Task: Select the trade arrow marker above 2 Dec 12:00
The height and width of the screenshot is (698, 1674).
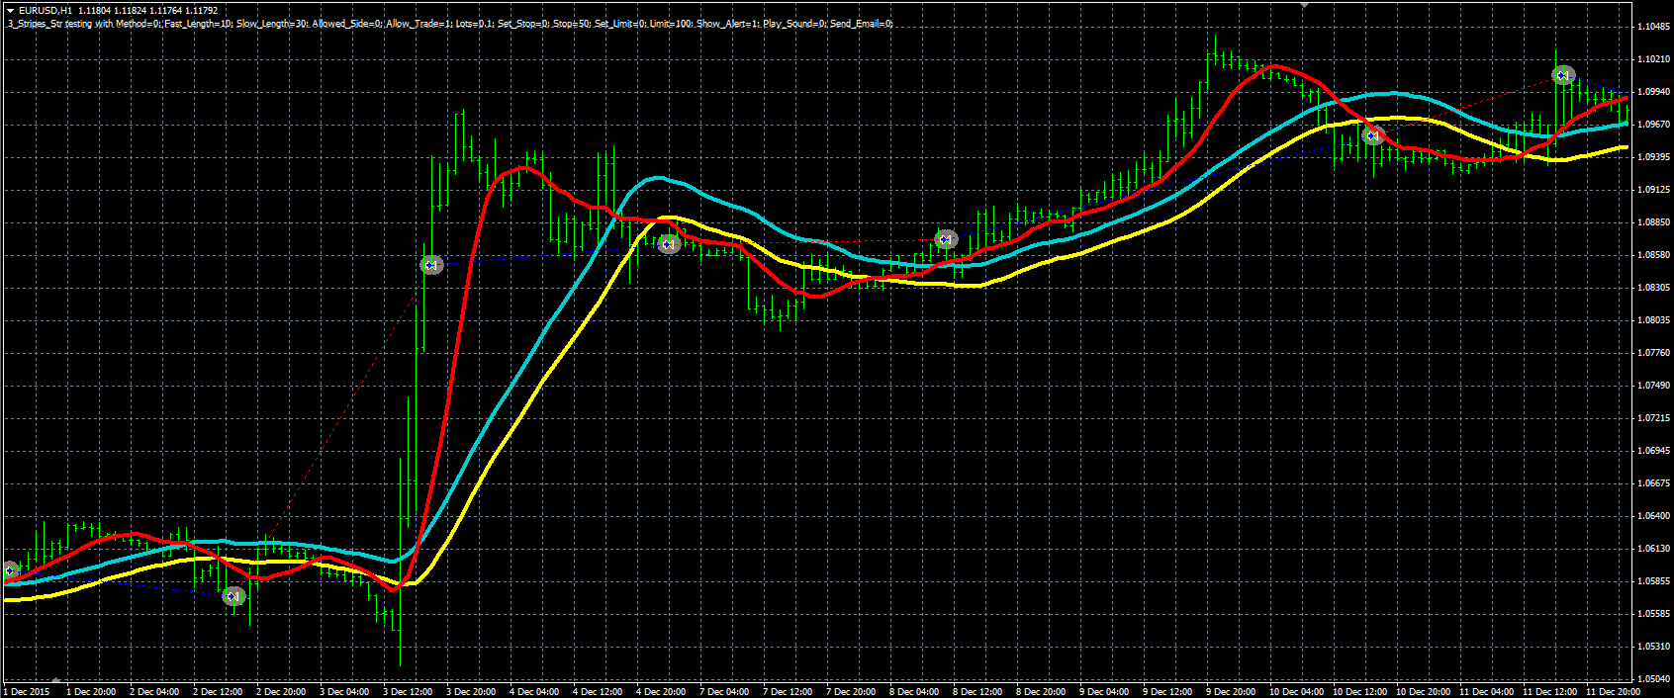Action: coord(233,596)
